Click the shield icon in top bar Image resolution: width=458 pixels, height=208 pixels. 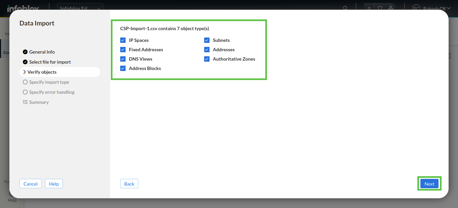[x=380, y=8]
